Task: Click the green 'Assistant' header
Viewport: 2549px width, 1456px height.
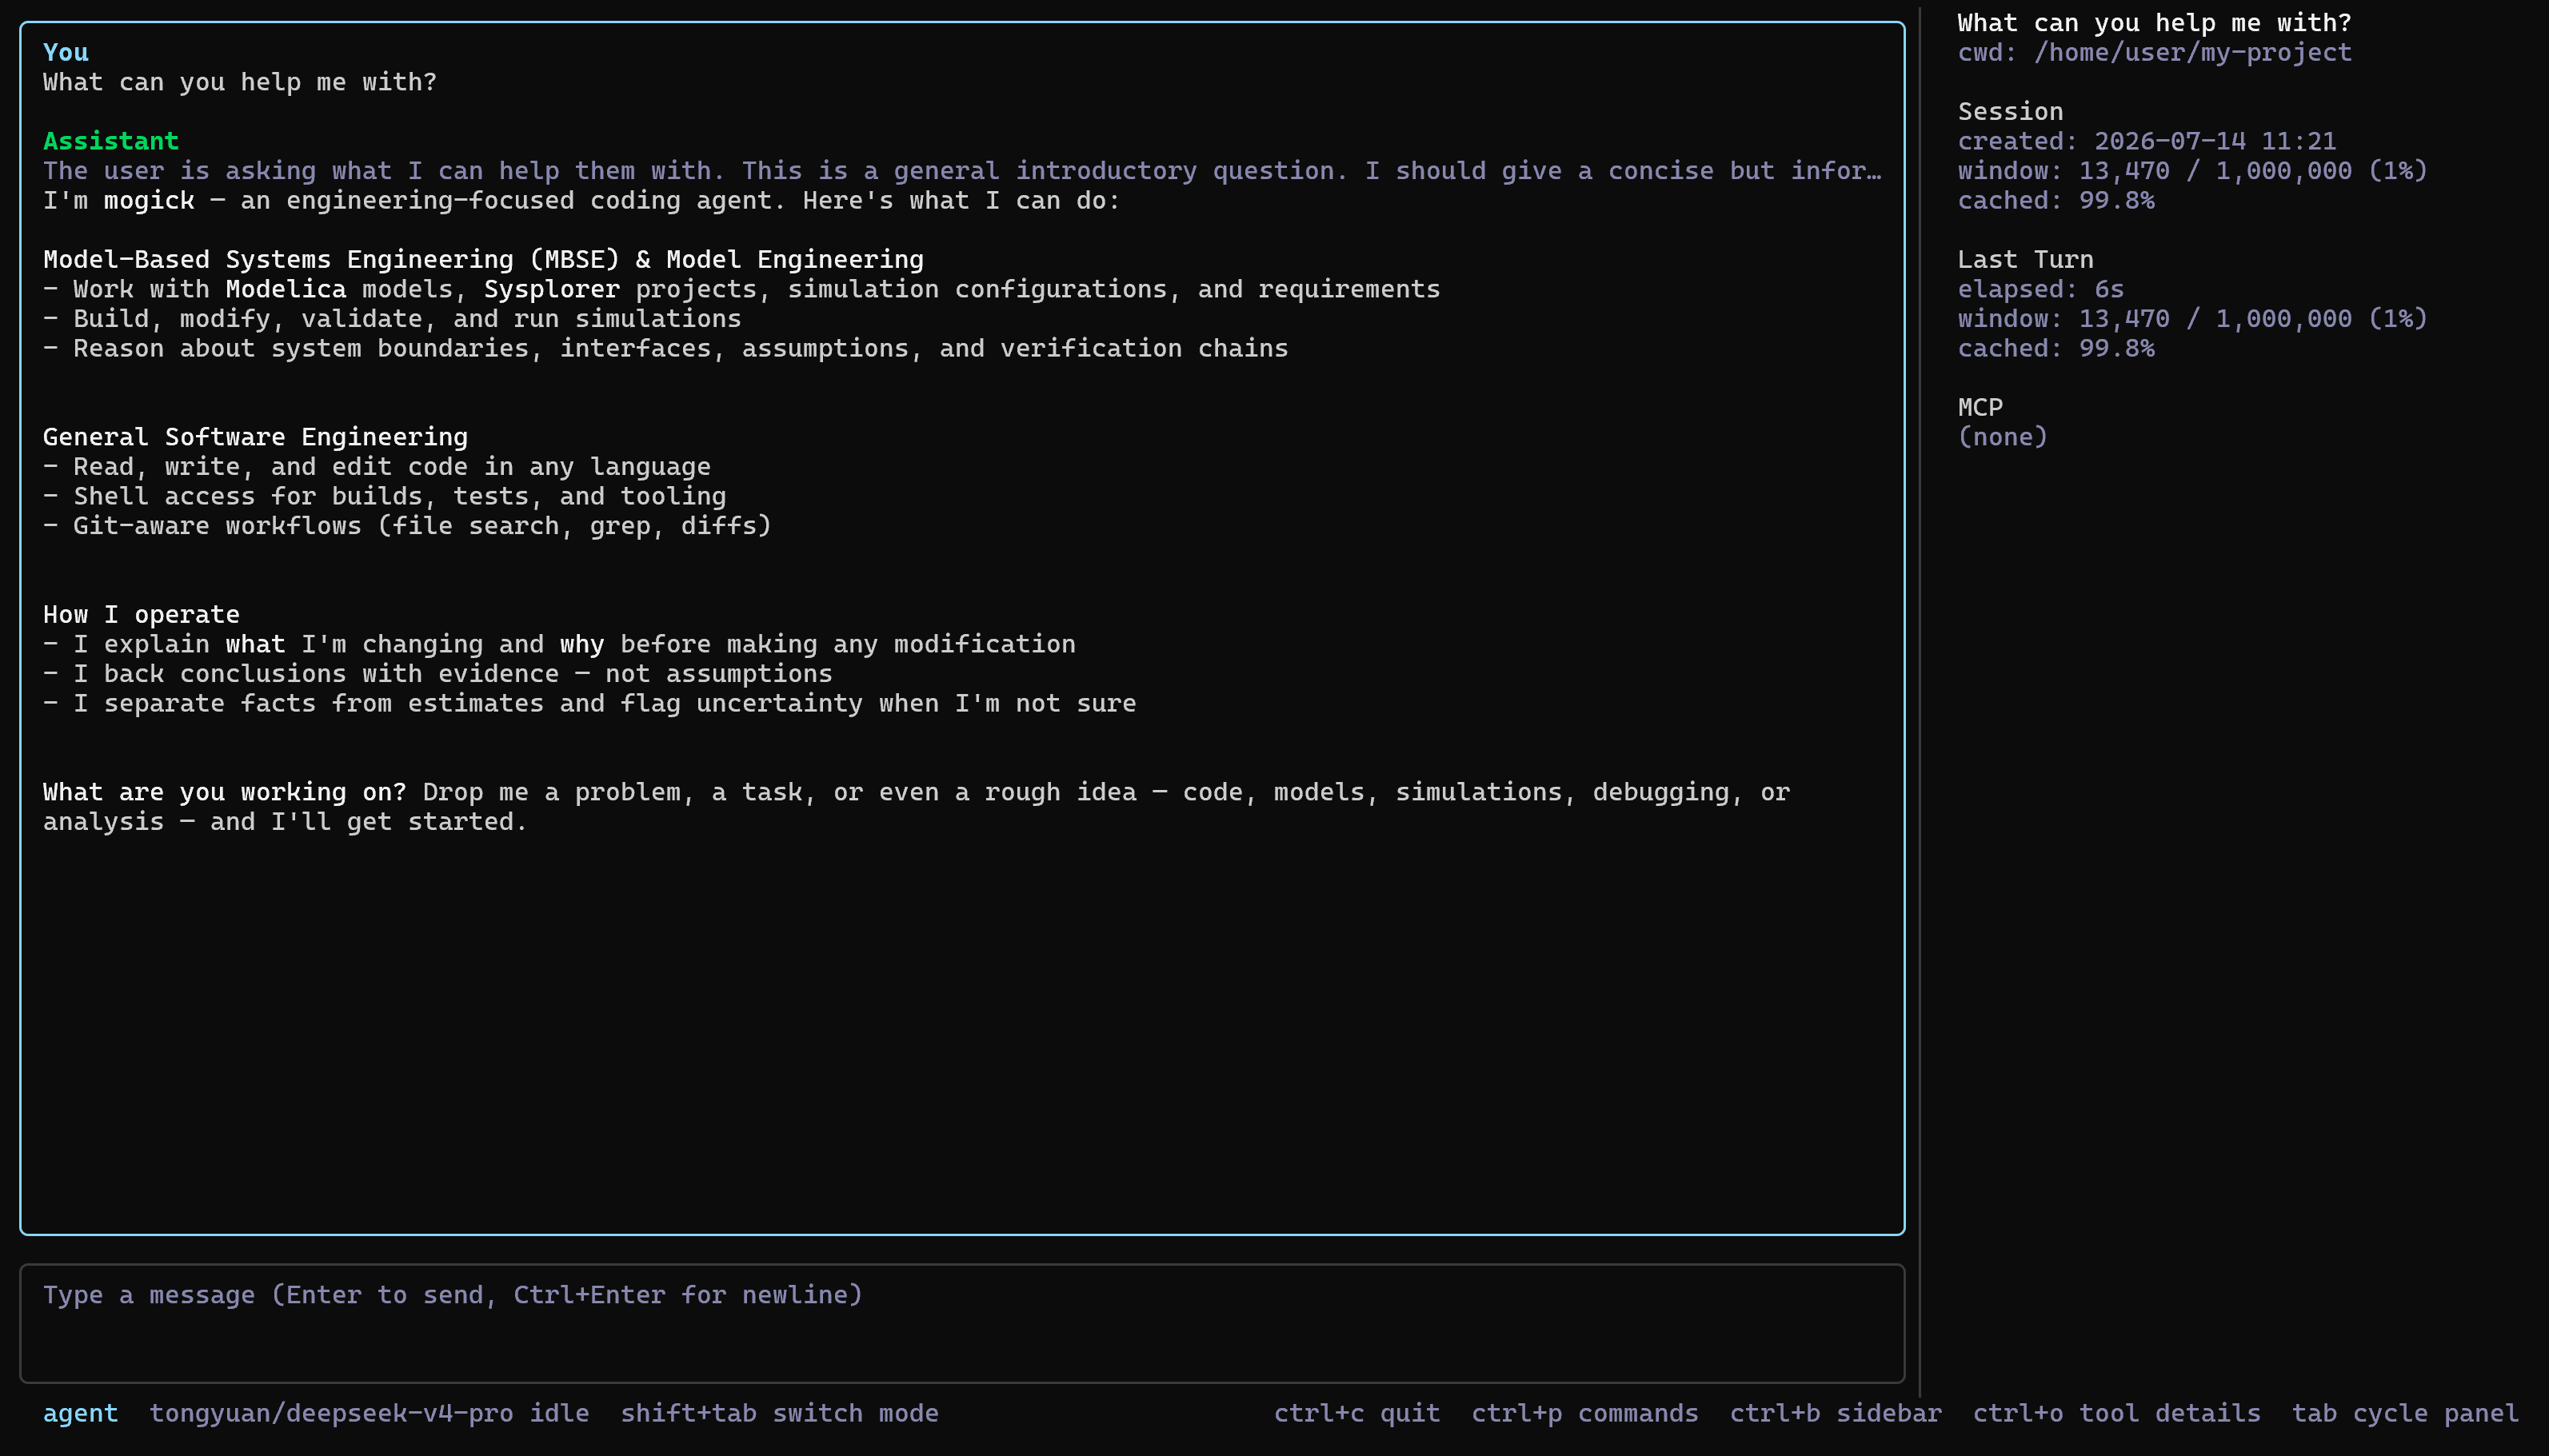Action: 111,141
